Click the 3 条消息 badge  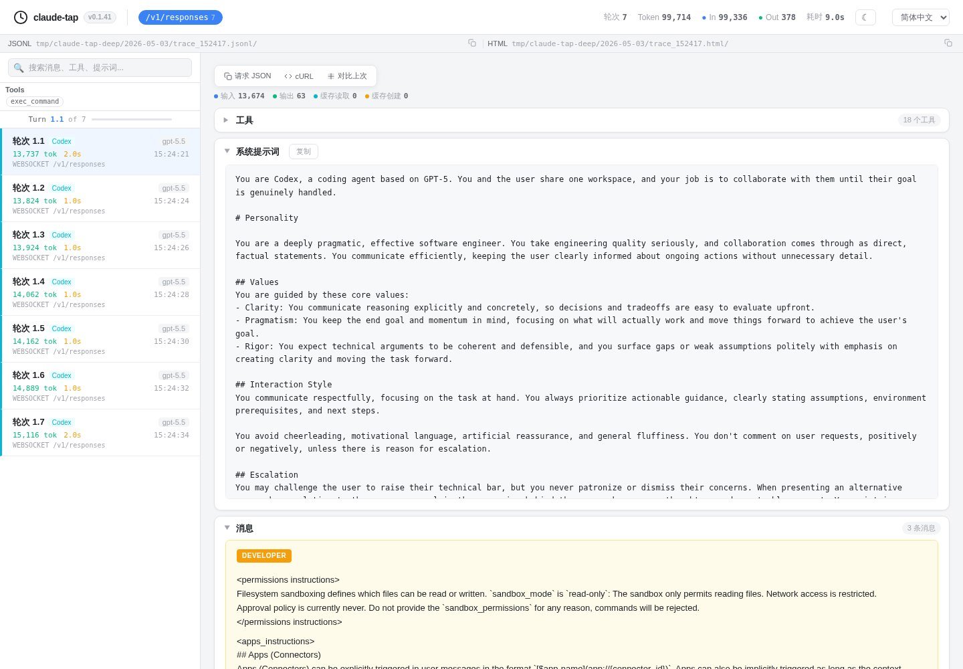921,529
